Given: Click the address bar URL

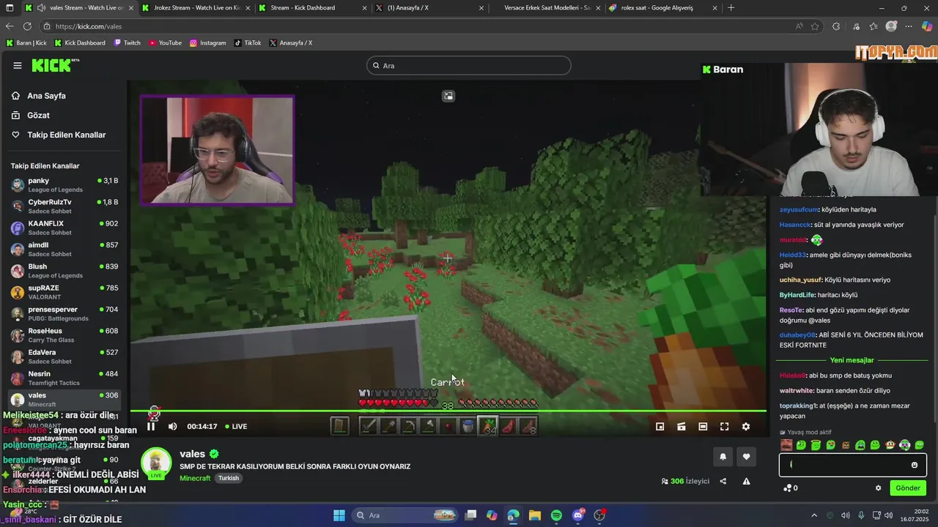Looking at the screenshot, I should 89,26.
